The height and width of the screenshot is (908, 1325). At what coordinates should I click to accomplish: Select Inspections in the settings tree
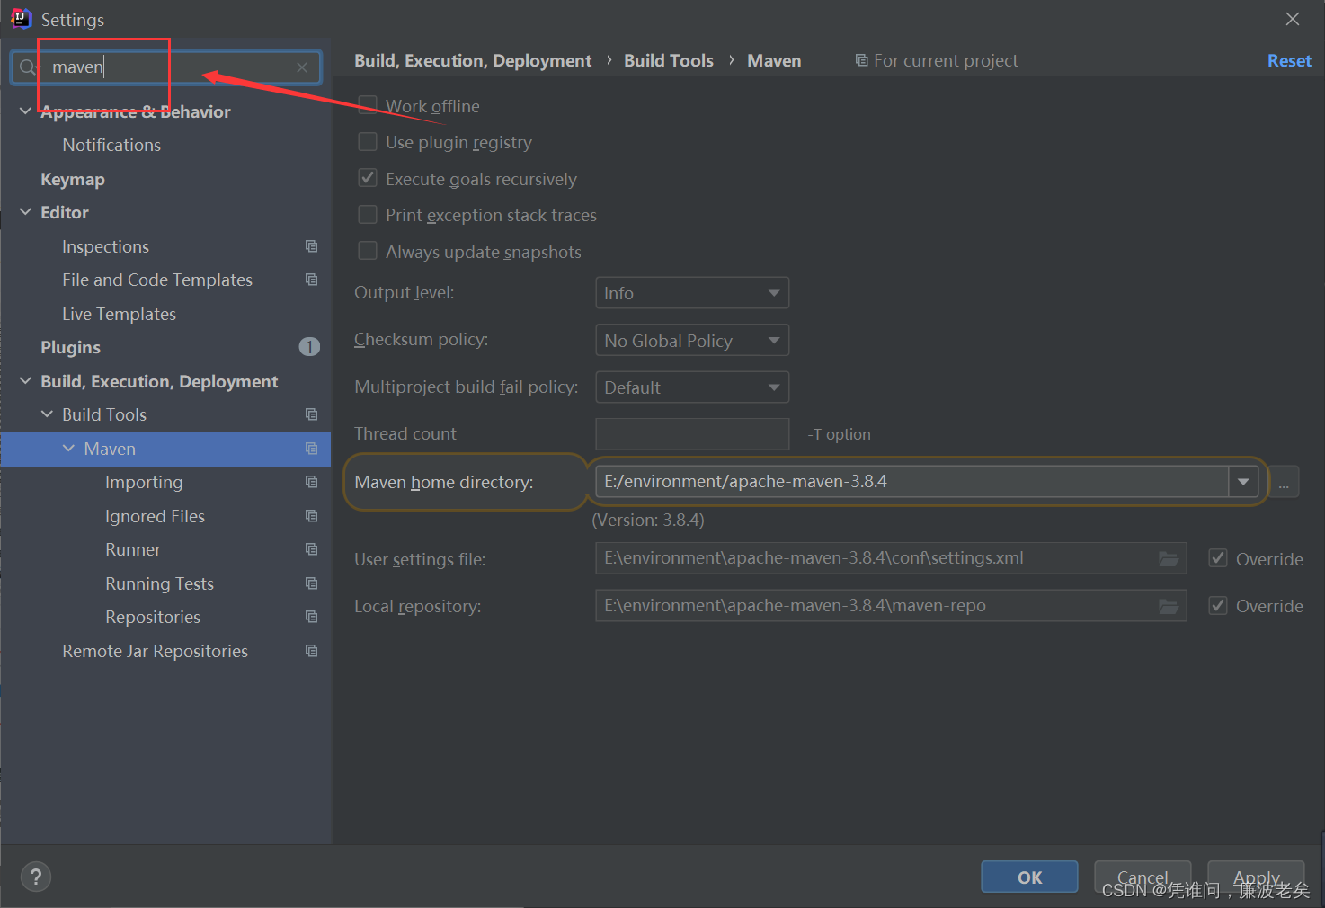pos(105,246)
